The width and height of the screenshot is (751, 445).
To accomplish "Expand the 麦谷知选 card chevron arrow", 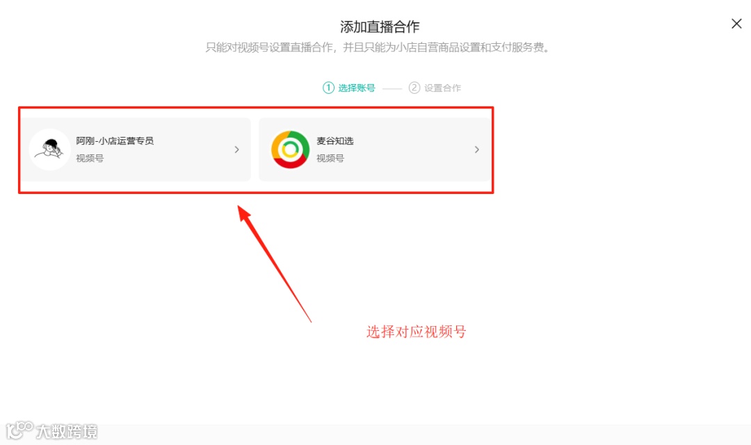I will 476,149.
